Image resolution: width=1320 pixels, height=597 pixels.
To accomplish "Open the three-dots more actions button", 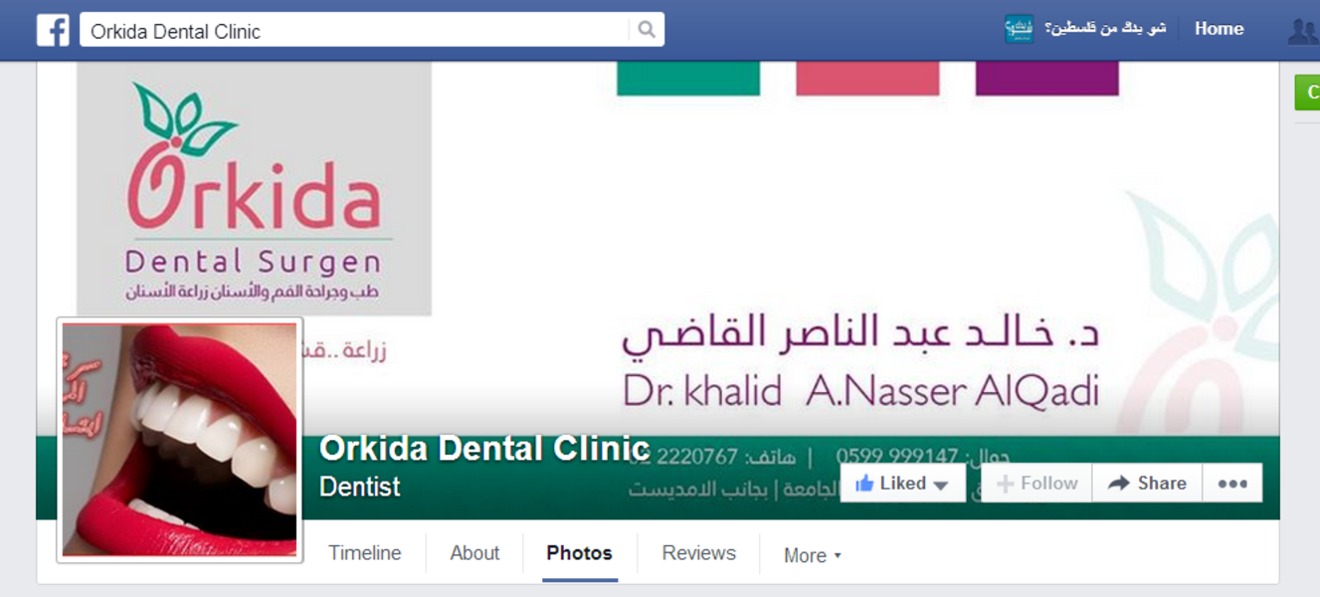I will pos(1232,484).
